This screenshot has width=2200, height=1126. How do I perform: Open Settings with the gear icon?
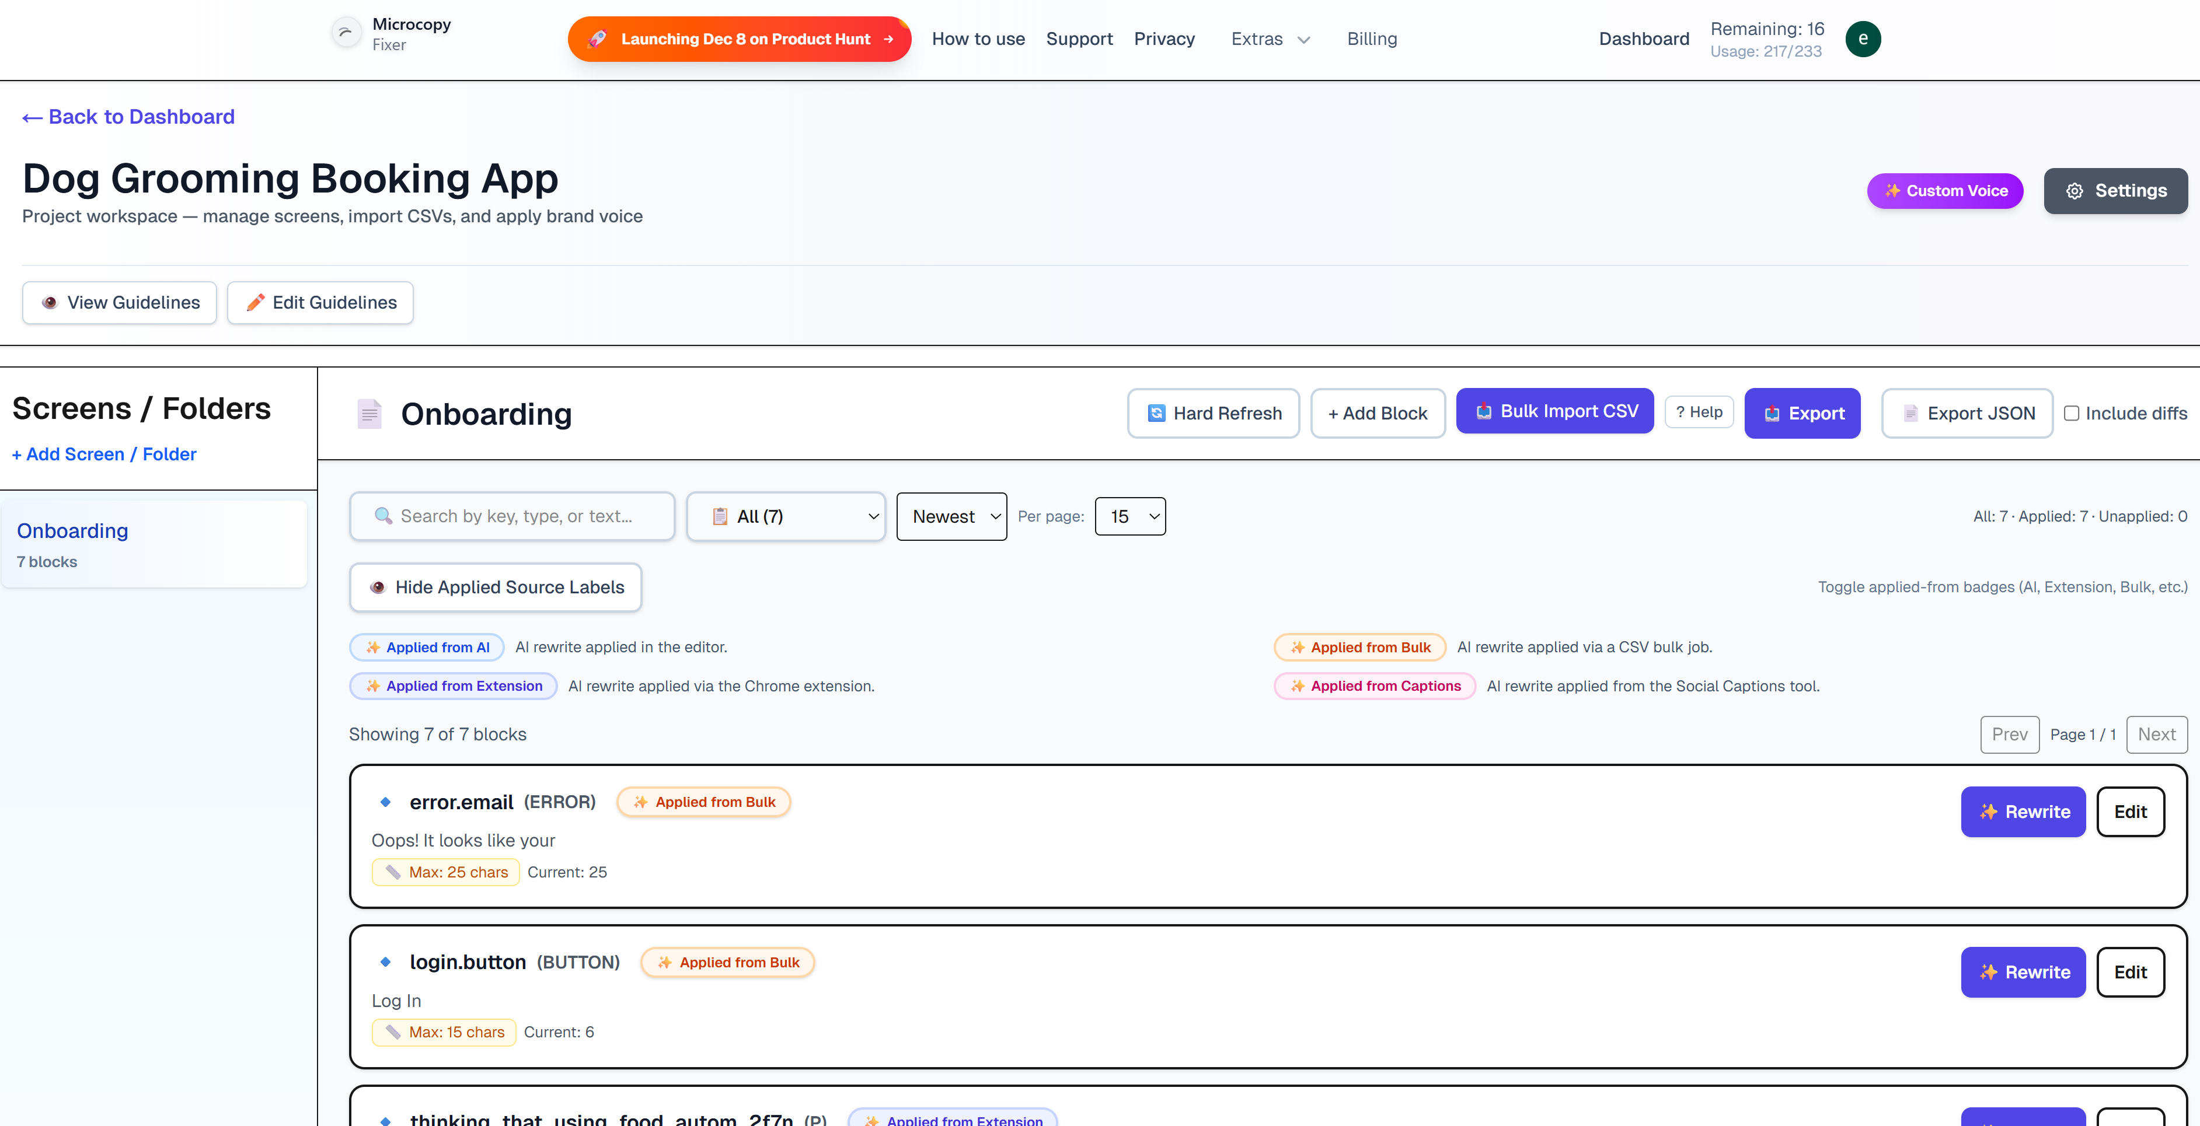pyautogui.click(x=2075, y=191)
